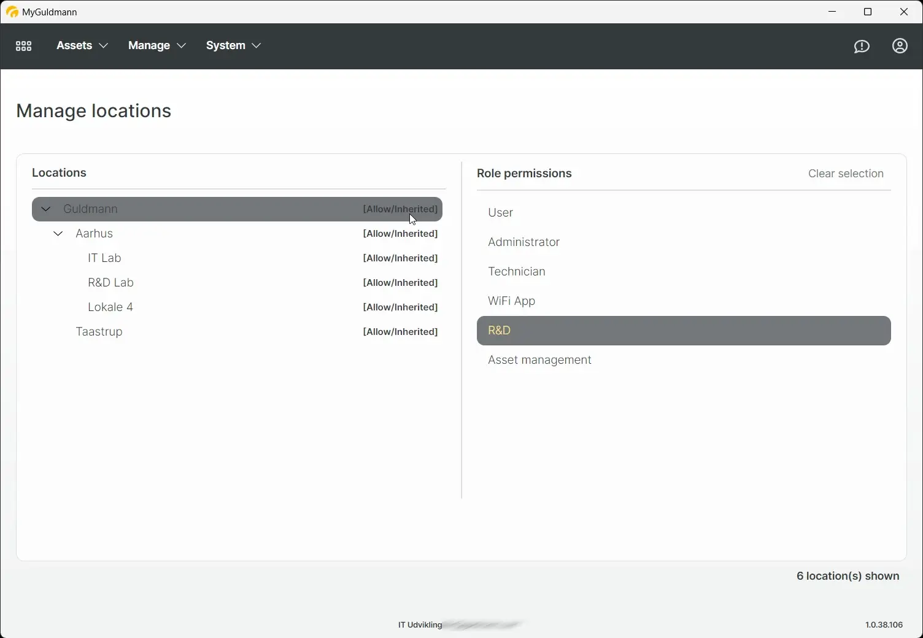Open the System dropdown menu
Image resolution: width=923 pixels, height=638 pixels.
pyautogui.click(x=233, y=45)
